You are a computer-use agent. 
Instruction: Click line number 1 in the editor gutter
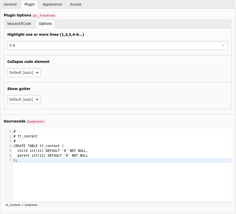click(x=10, y=131)
